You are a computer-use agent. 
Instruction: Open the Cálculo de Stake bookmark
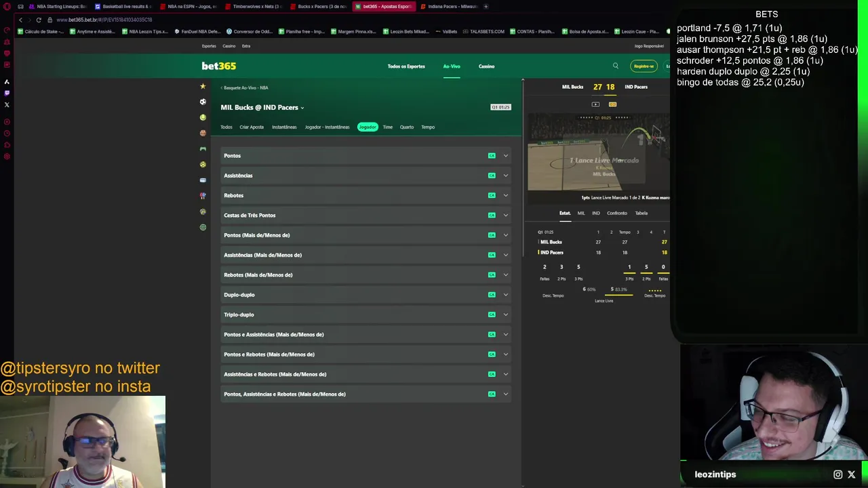point(42,31)
